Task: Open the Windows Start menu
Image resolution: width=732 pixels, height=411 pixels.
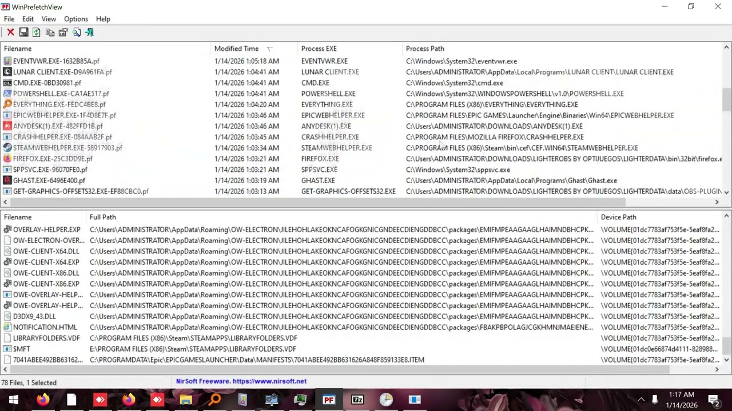Action: [14, 400]
